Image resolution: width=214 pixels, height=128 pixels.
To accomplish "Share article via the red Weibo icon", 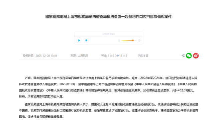I will click(x=196, y=56).
